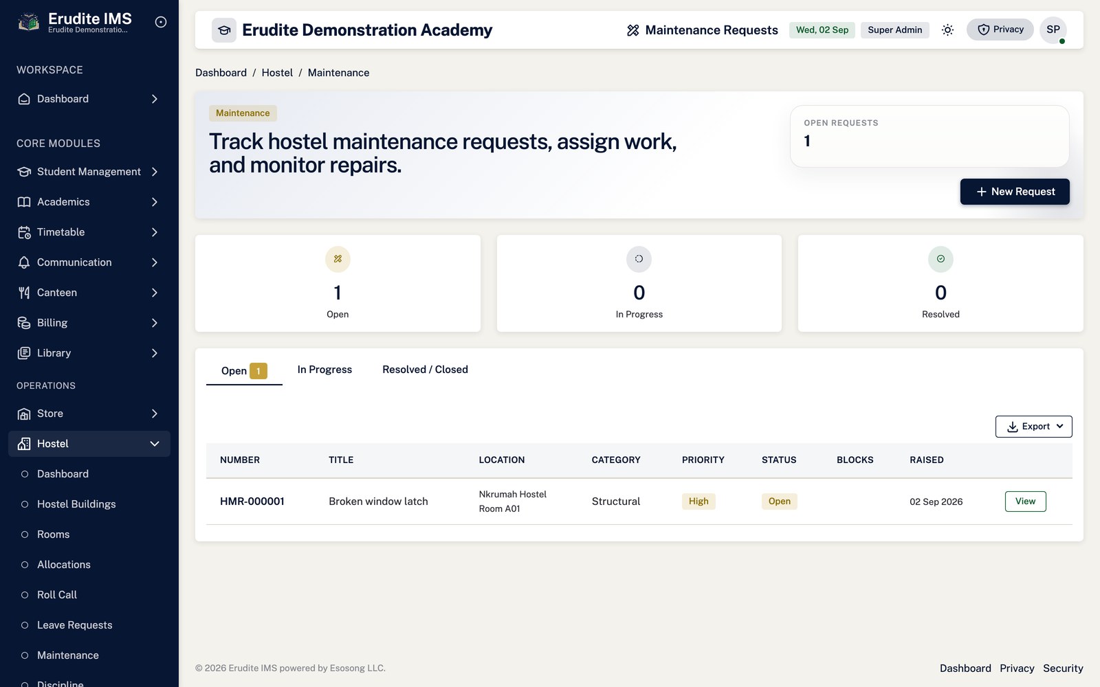
Task: Toggle the sidebar collapse circle icon
Action: click(161, 22)
